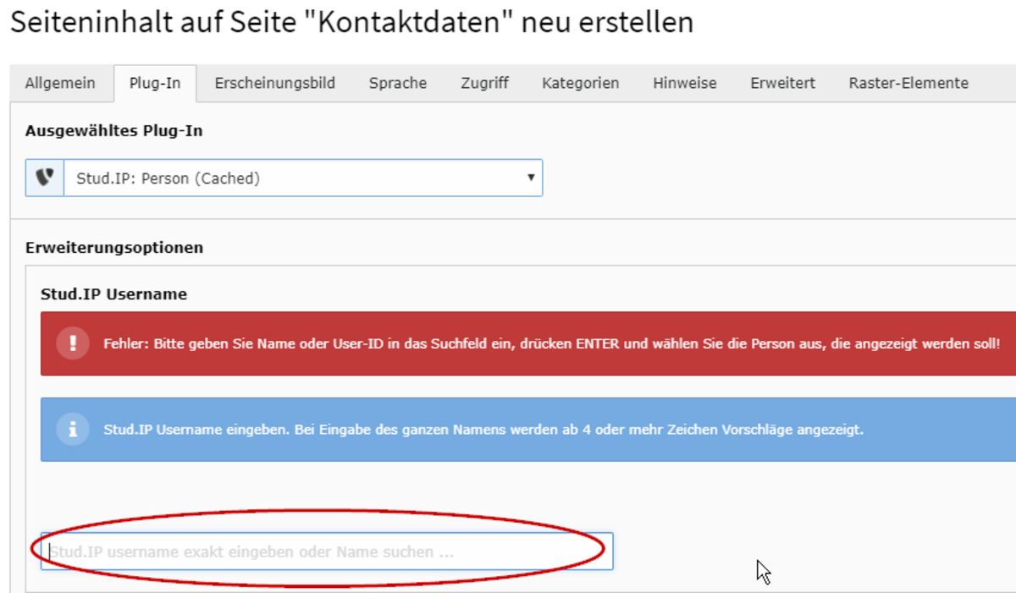Image resolution: width=1016 pixels, height=593 pixels.
Task: Click the blue Stud.IP Username eingeben hint text
Action: pos(483,430)
